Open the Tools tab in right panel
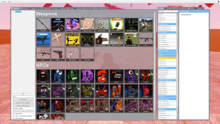Image resolution: width=220 pixels, height=124 pixels. coord(161,8)
